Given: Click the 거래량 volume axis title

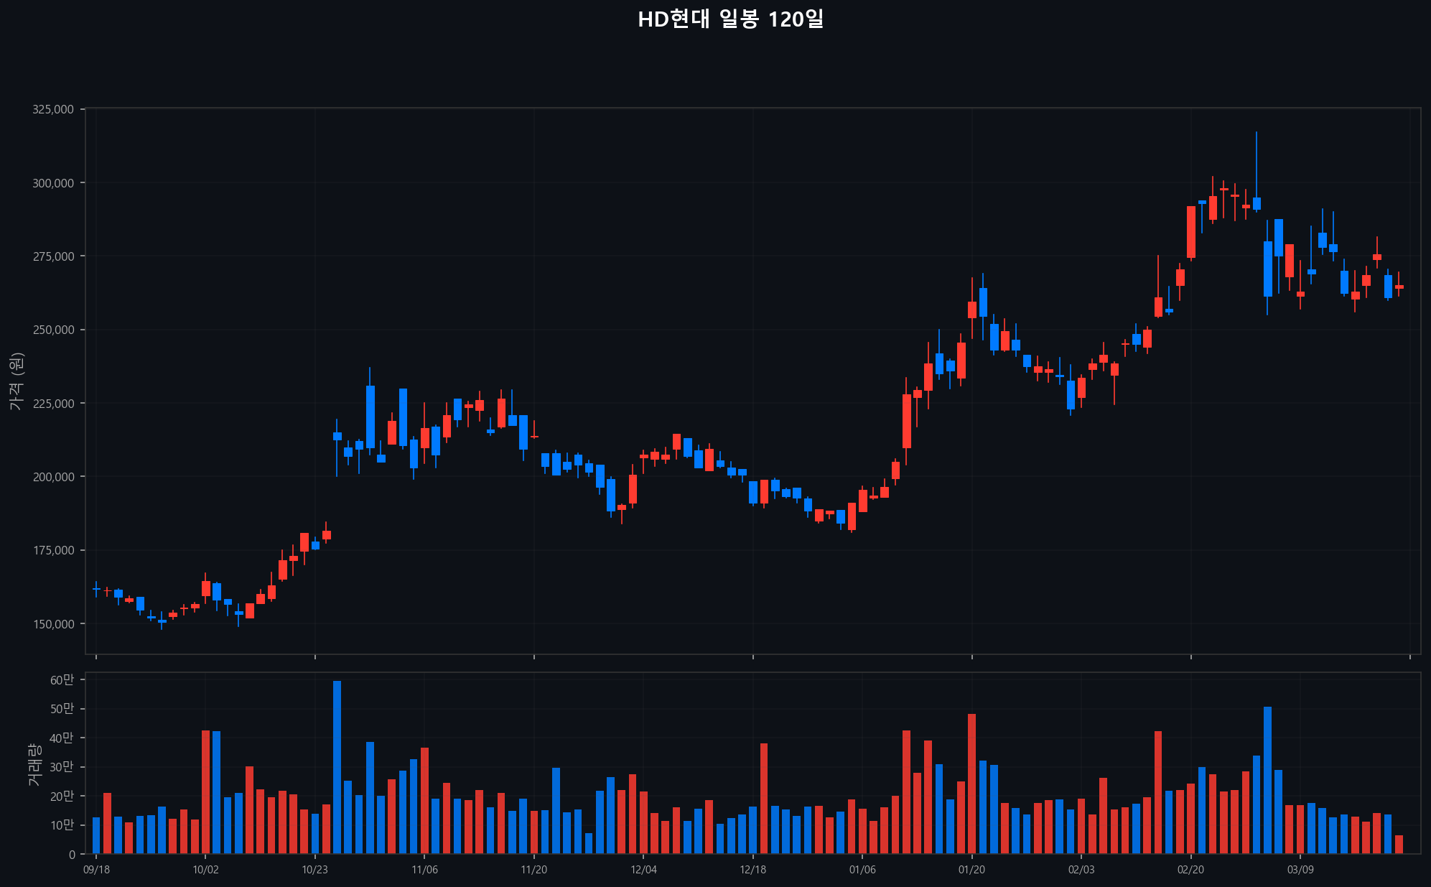Looking at the screenshot, I should pyautogui.click(x=34, y=764).
